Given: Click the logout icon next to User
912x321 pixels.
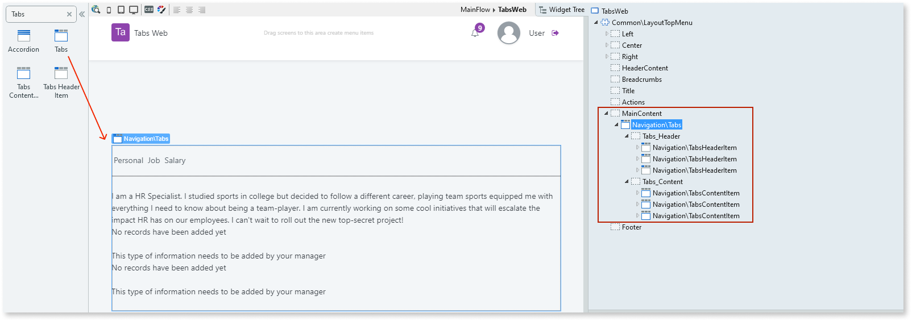Looking at the screenshot, I should 556,33.
